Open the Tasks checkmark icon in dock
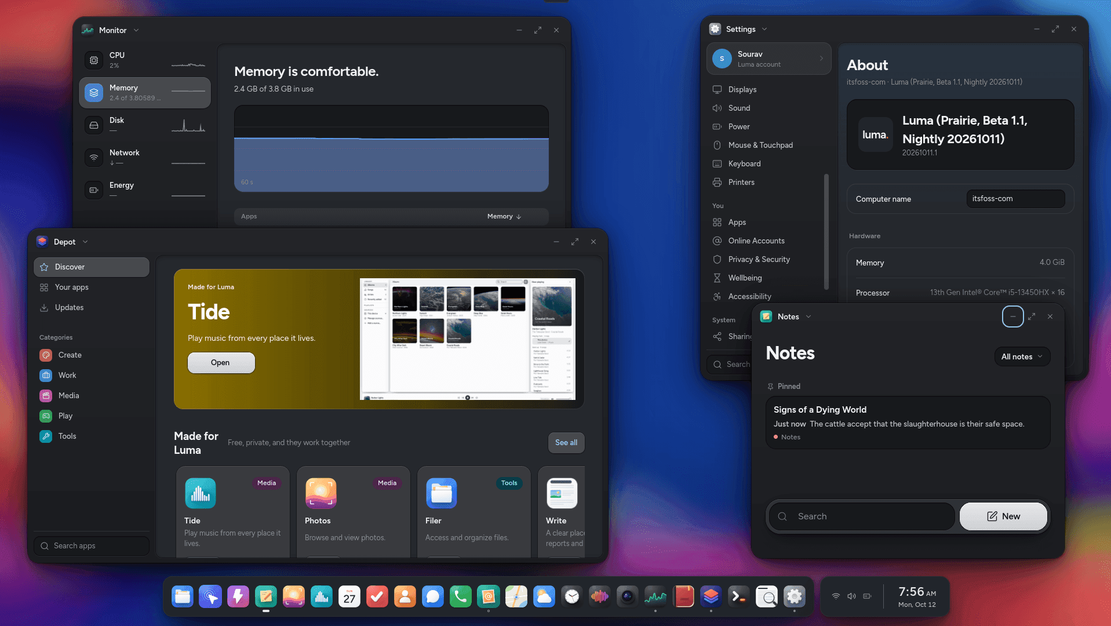1111x626 pixels. [x=377, y=596]
